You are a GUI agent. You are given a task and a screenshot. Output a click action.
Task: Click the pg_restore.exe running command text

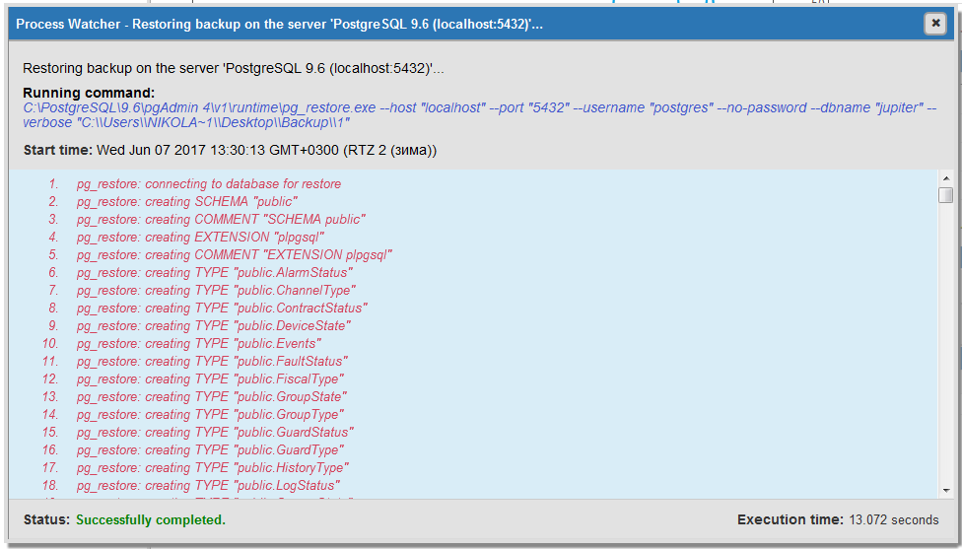480,114
